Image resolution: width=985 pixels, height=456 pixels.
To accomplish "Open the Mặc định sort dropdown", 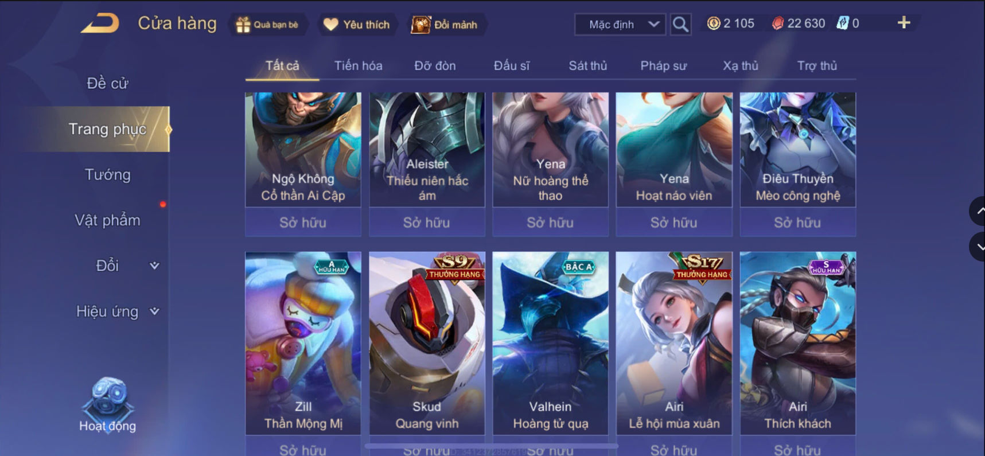I will coord(620,24).
